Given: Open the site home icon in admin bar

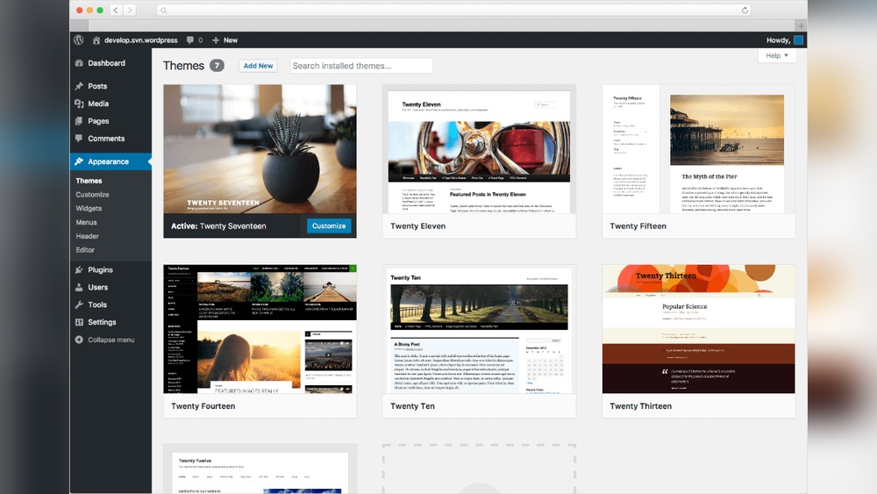Looking at the screenshot, I should (x=96, y=40).
